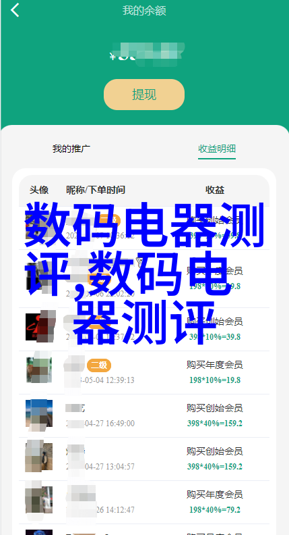Tap the 二级 level badge

[x=99, y=365]
